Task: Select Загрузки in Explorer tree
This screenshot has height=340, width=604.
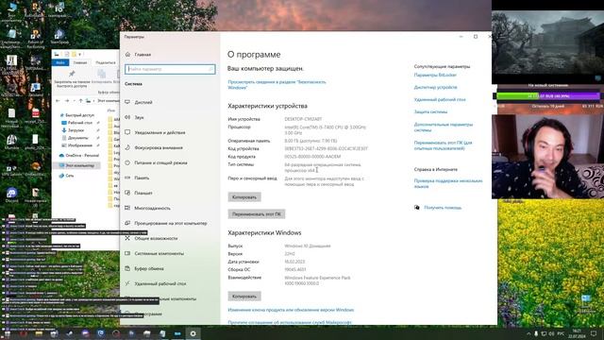Action: click(73, 130)
